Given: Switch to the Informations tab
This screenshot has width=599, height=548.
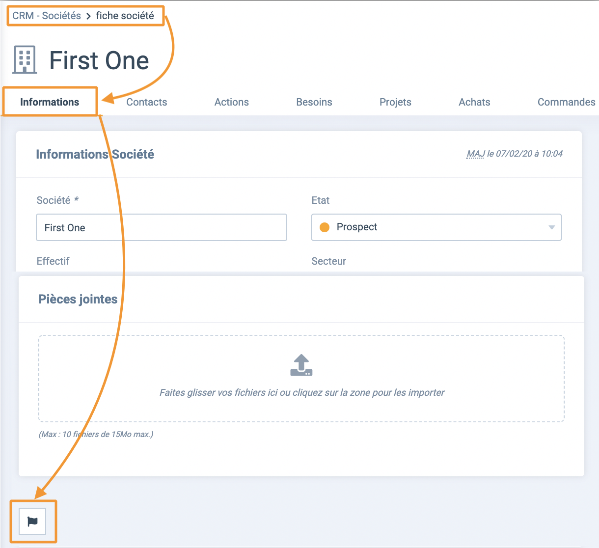Looking at the screenshot, I should click(50, 102).
